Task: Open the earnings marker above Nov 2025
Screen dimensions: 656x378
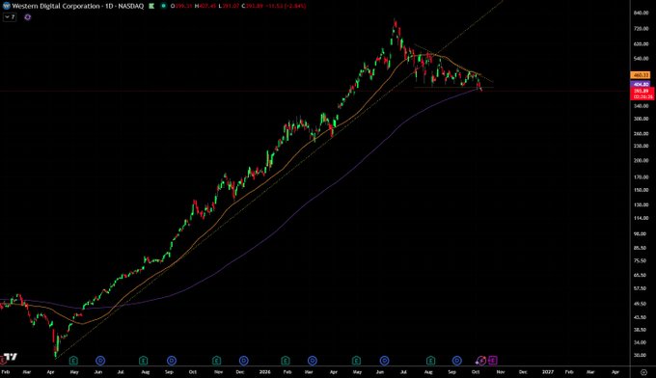Action: (x=216, y=360)
